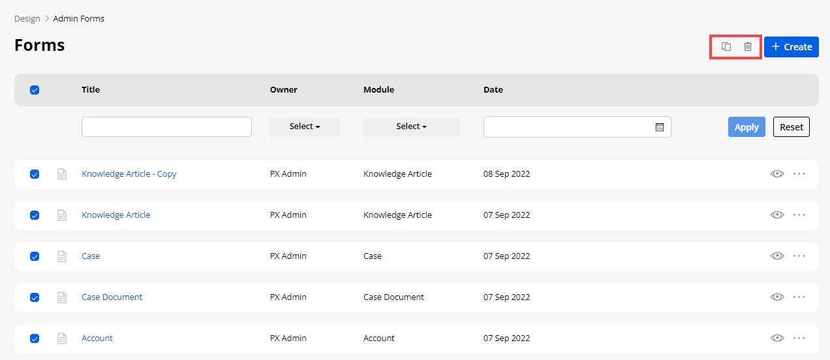The width and height of the screenshot is (830, 360).
Task: Toggle the select-all checkbox in header
Action: [35, 90]
